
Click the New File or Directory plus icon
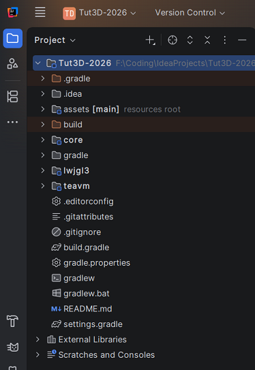(x=150, y=40)
